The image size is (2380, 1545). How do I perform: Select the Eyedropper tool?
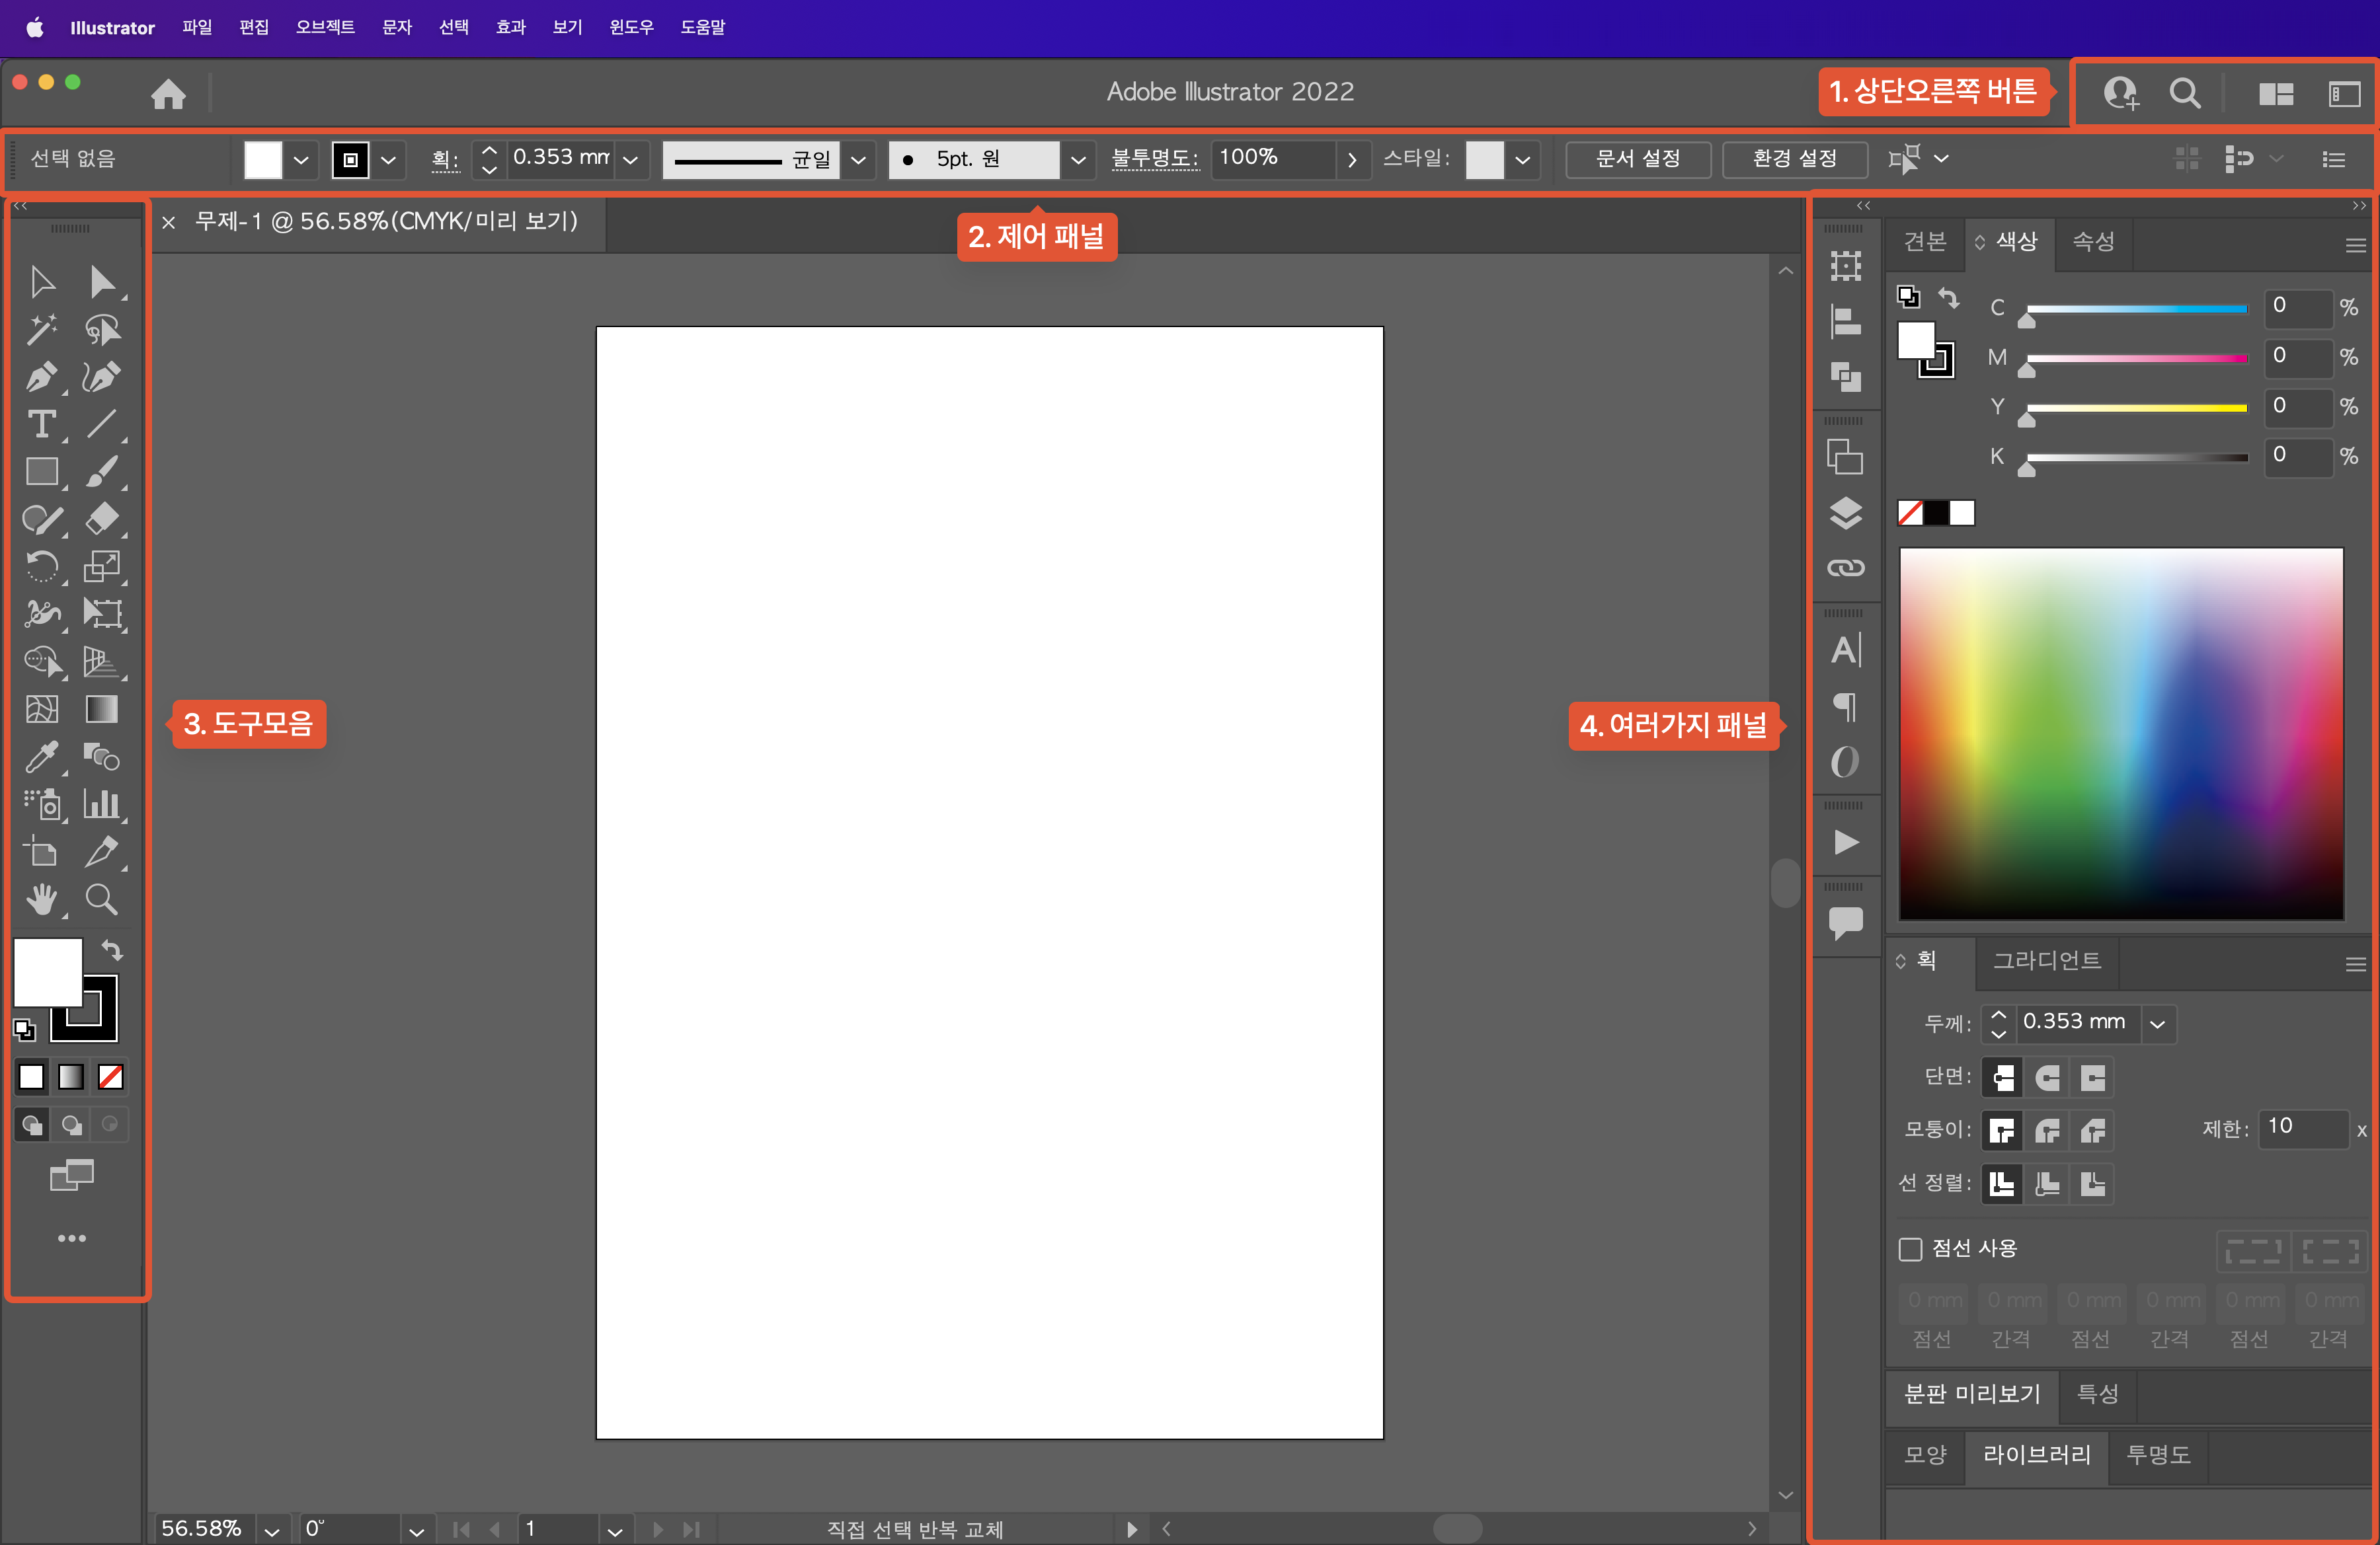(x=41, y=757)
